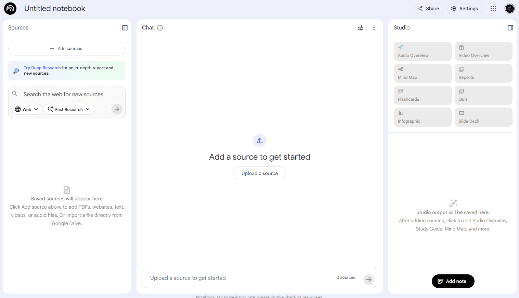Collapse the Sources panel
The image size is (519, 298).
(x=125, y=28)
